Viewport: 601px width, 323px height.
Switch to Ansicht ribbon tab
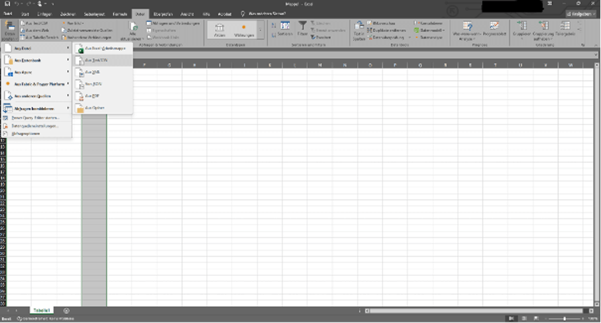[187, 14]
